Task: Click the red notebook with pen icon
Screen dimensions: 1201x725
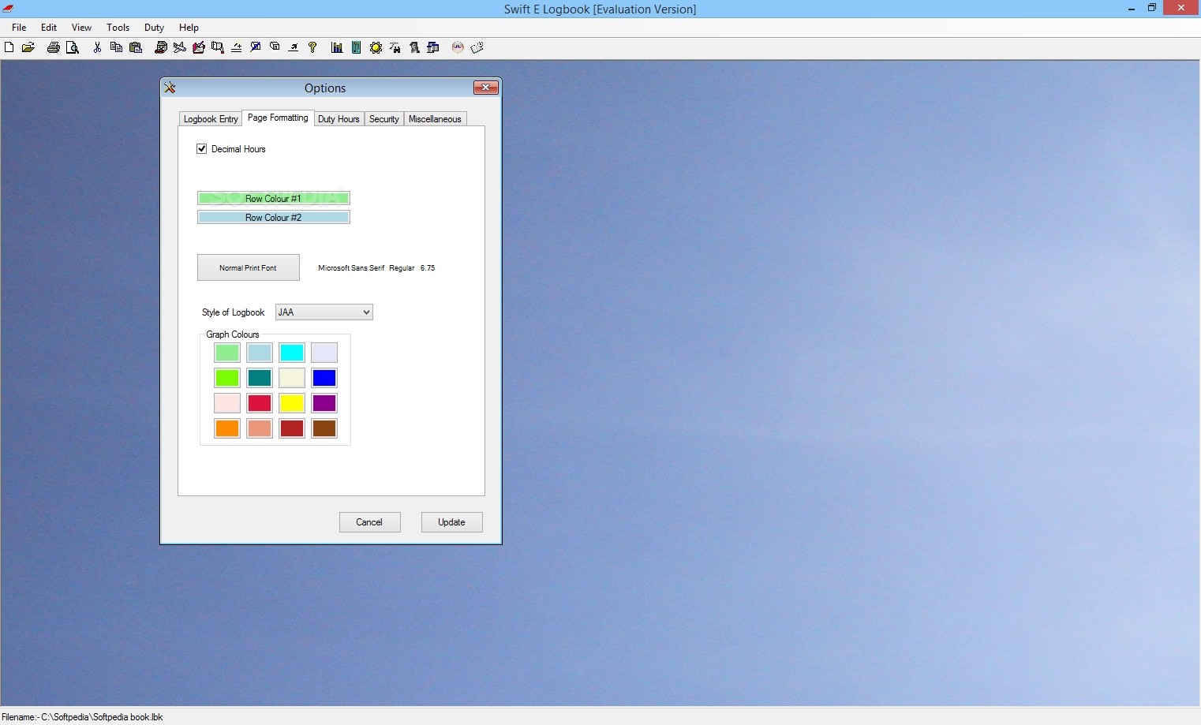Action: (199, 47)
